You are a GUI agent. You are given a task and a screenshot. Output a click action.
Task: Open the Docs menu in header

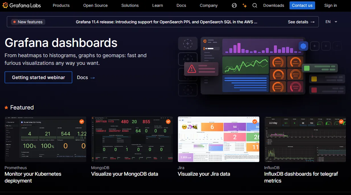[181, 5]
